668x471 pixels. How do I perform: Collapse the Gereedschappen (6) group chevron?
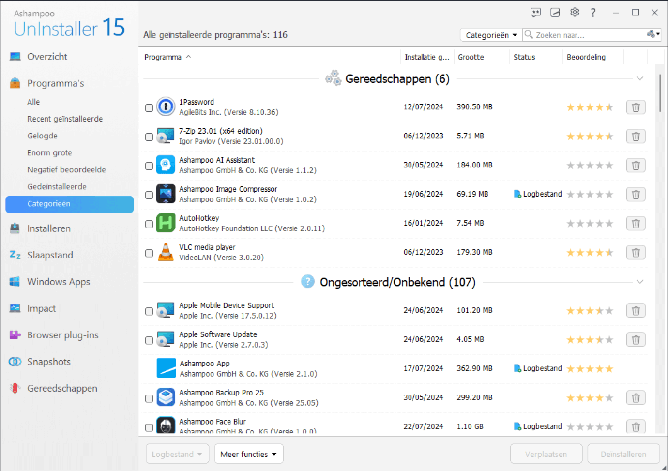pos(639,78)
